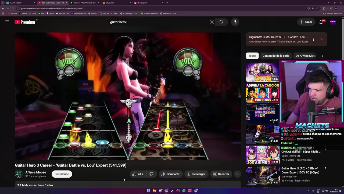The image size is (344, 194).
Task: Expand the mix playlist panel chevron
Action: pyautogui.click(x=321, y=39)
